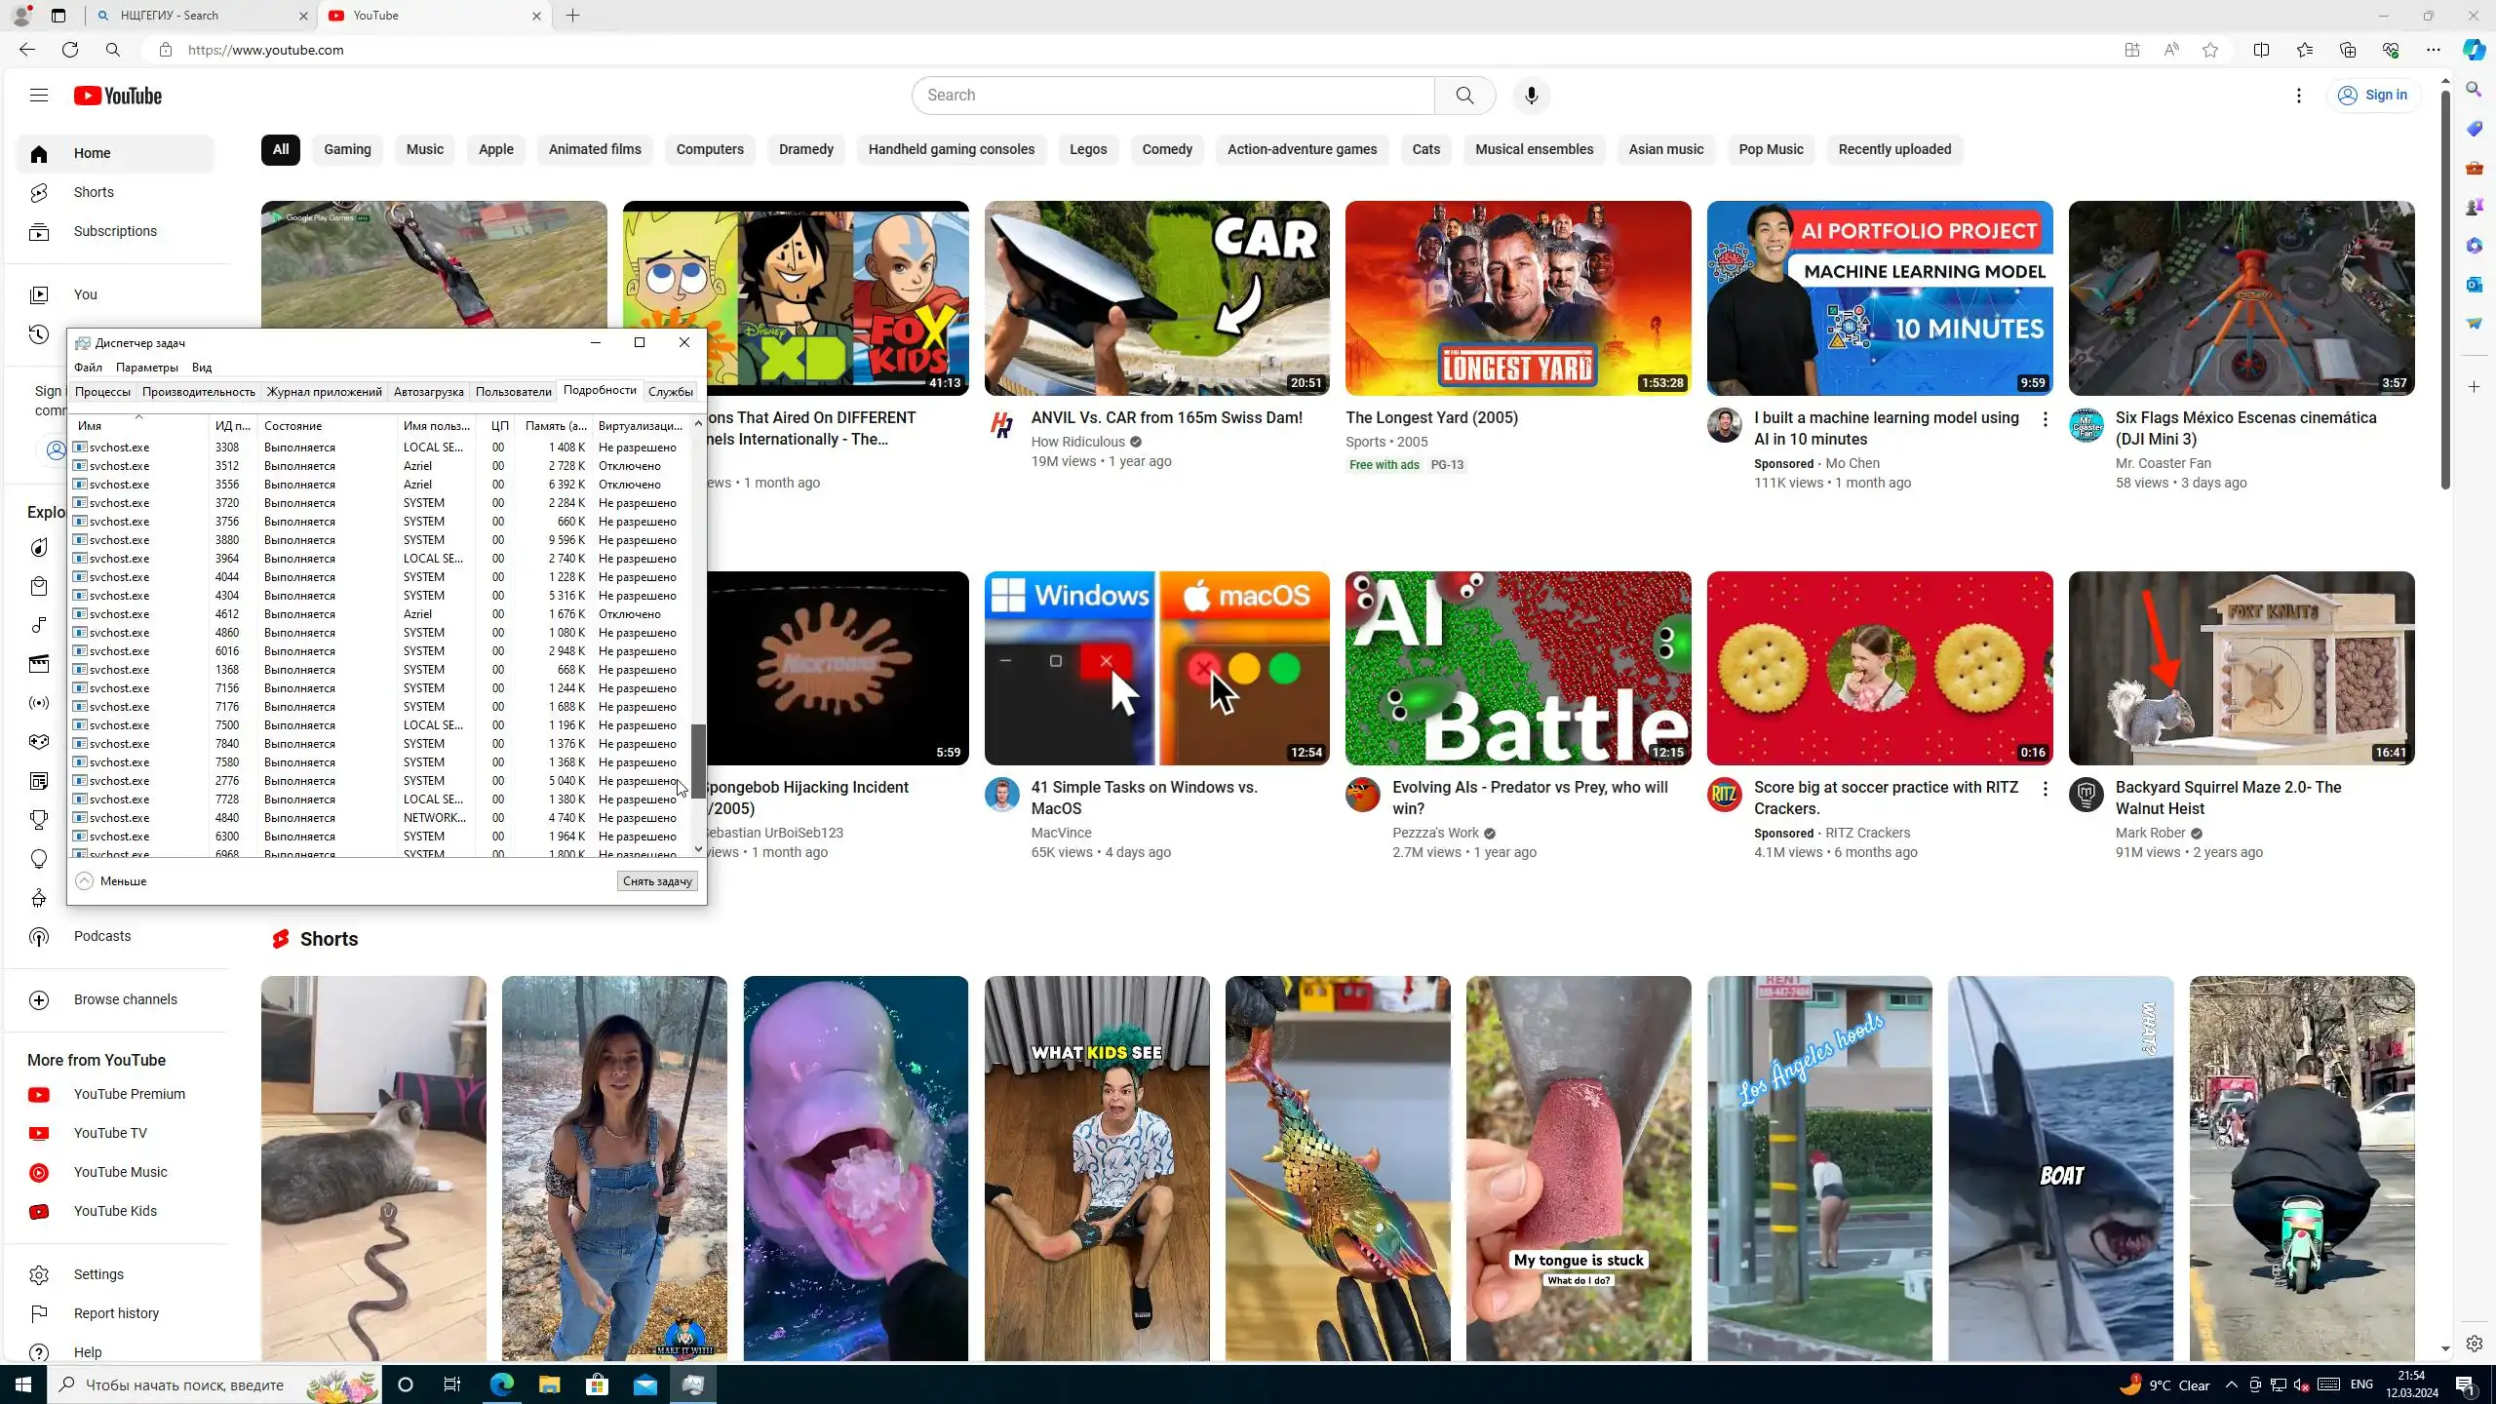Open the YouTube hamburger guide menu
2496x1404 pixels.
pos(39,96)
